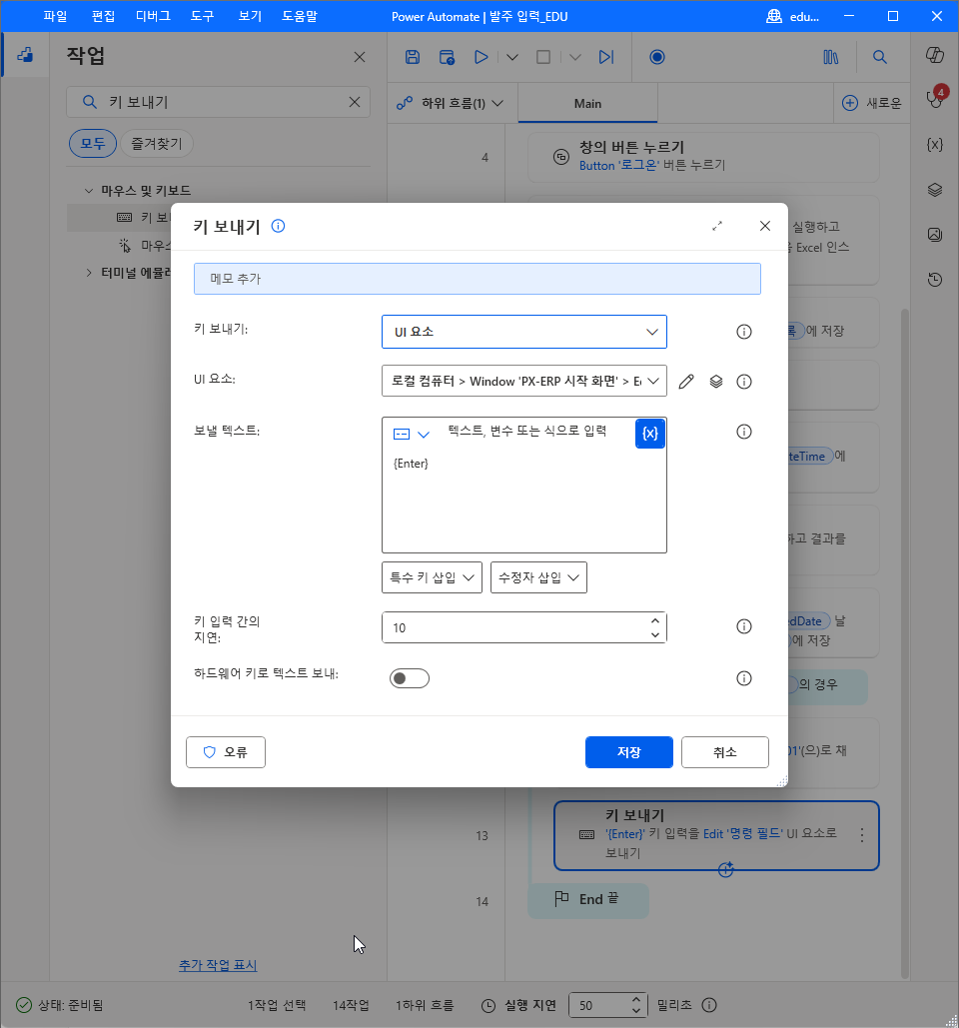This screenshot has height=1028, width=959.
Task: Decrease 키 입력 간의 지연 value
Action: click(x=655, y=634)
